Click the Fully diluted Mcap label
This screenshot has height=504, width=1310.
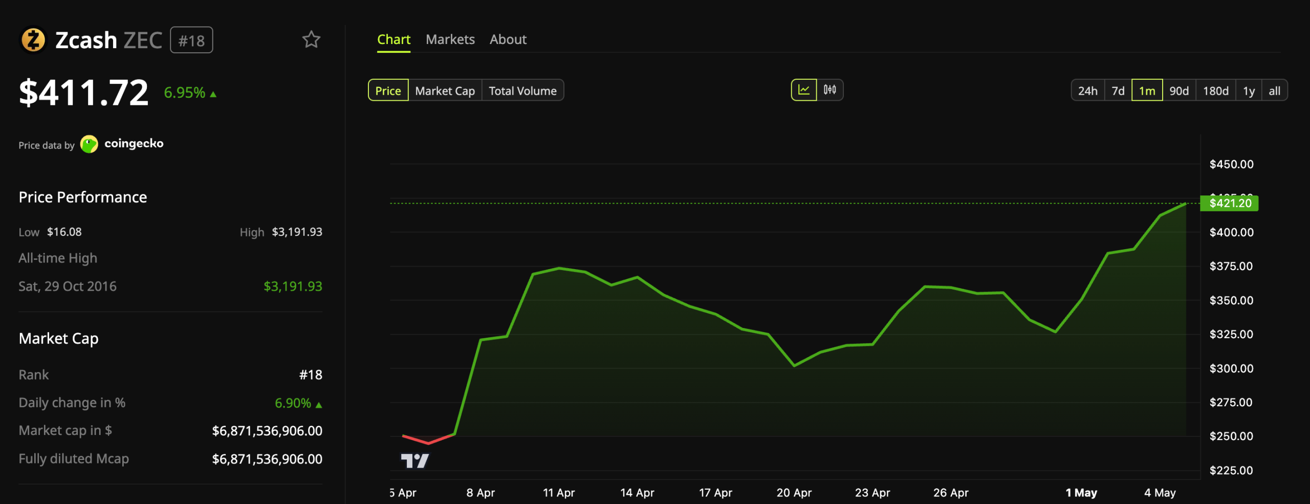(74, 459)
